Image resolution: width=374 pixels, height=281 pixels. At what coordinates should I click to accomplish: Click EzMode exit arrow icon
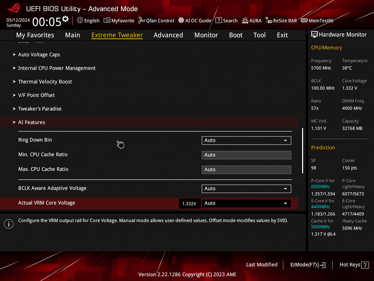(322, 265)
